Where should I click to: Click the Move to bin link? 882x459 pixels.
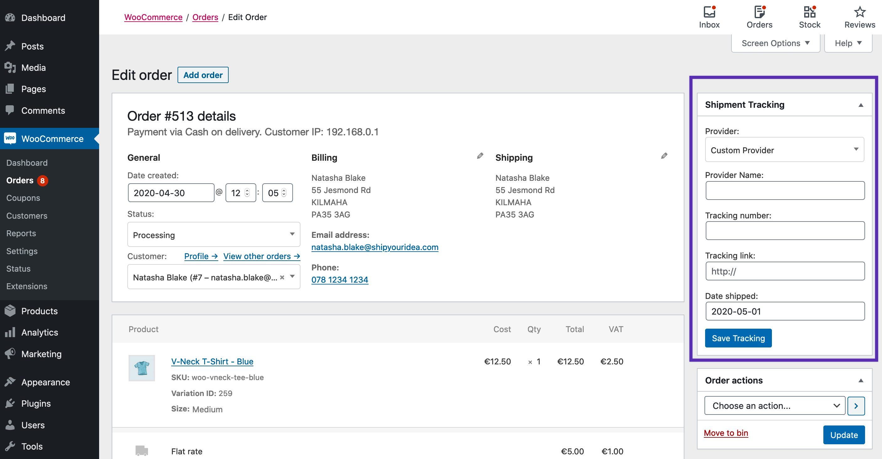[x=726, y=433]
